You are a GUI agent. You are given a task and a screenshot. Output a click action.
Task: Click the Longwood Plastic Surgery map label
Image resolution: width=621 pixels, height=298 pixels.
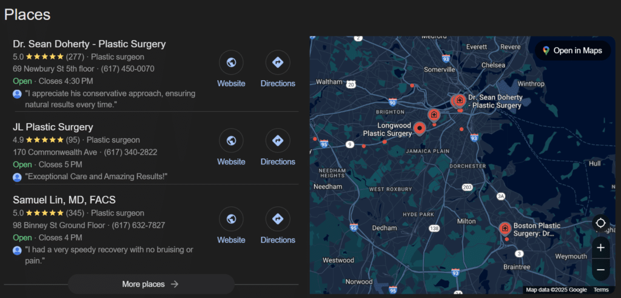click(388, 130)
